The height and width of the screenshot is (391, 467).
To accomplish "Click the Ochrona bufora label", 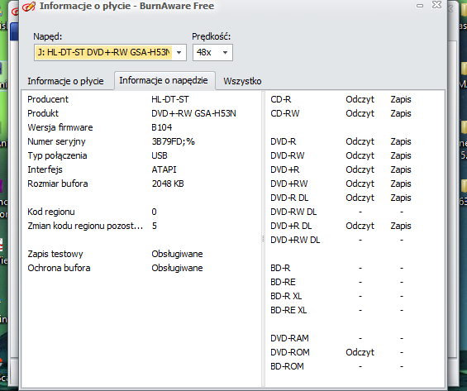I will click(59, 268).
